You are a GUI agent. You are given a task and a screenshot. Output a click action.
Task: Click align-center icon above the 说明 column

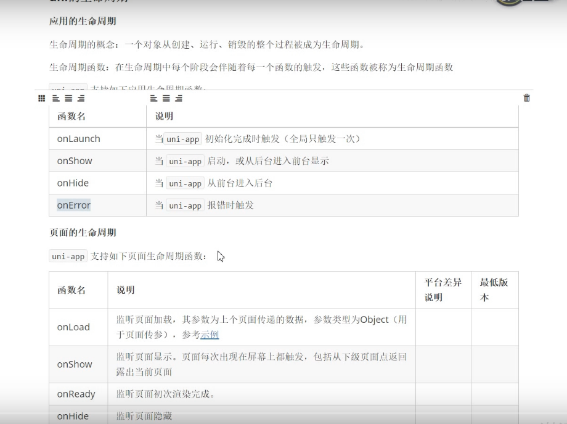(166, 98)
